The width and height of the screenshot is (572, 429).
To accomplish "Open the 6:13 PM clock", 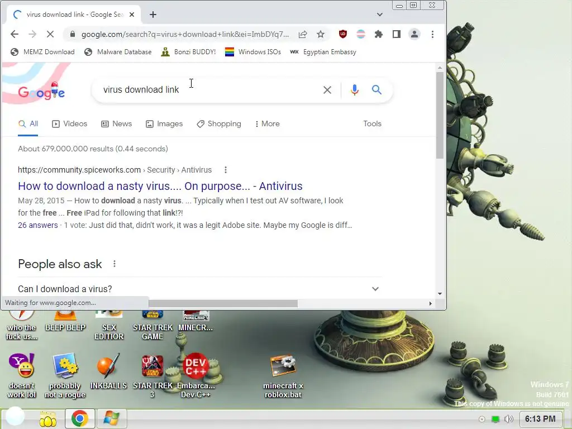I will click(x=540, y=419).
